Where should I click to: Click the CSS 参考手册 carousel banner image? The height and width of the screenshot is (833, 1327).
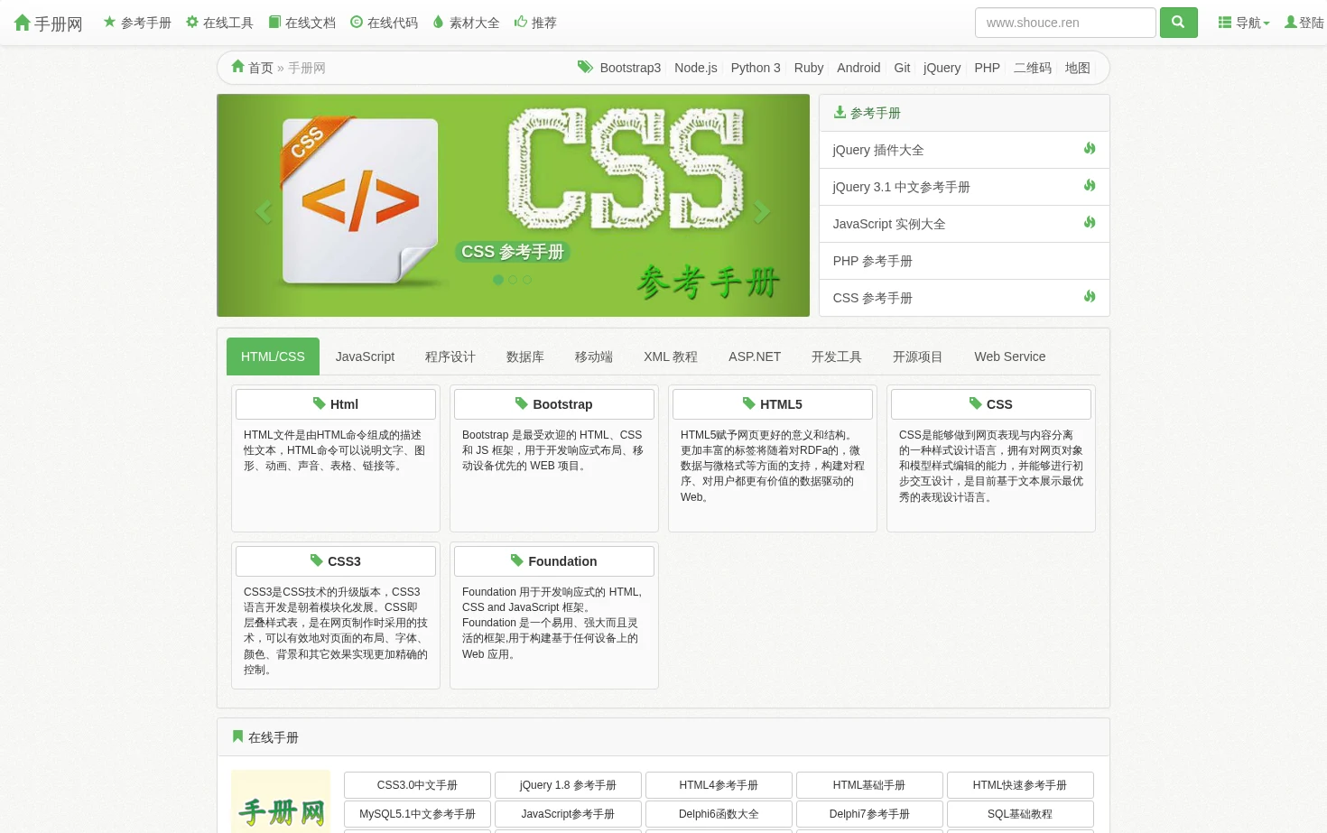pos(513,206)
